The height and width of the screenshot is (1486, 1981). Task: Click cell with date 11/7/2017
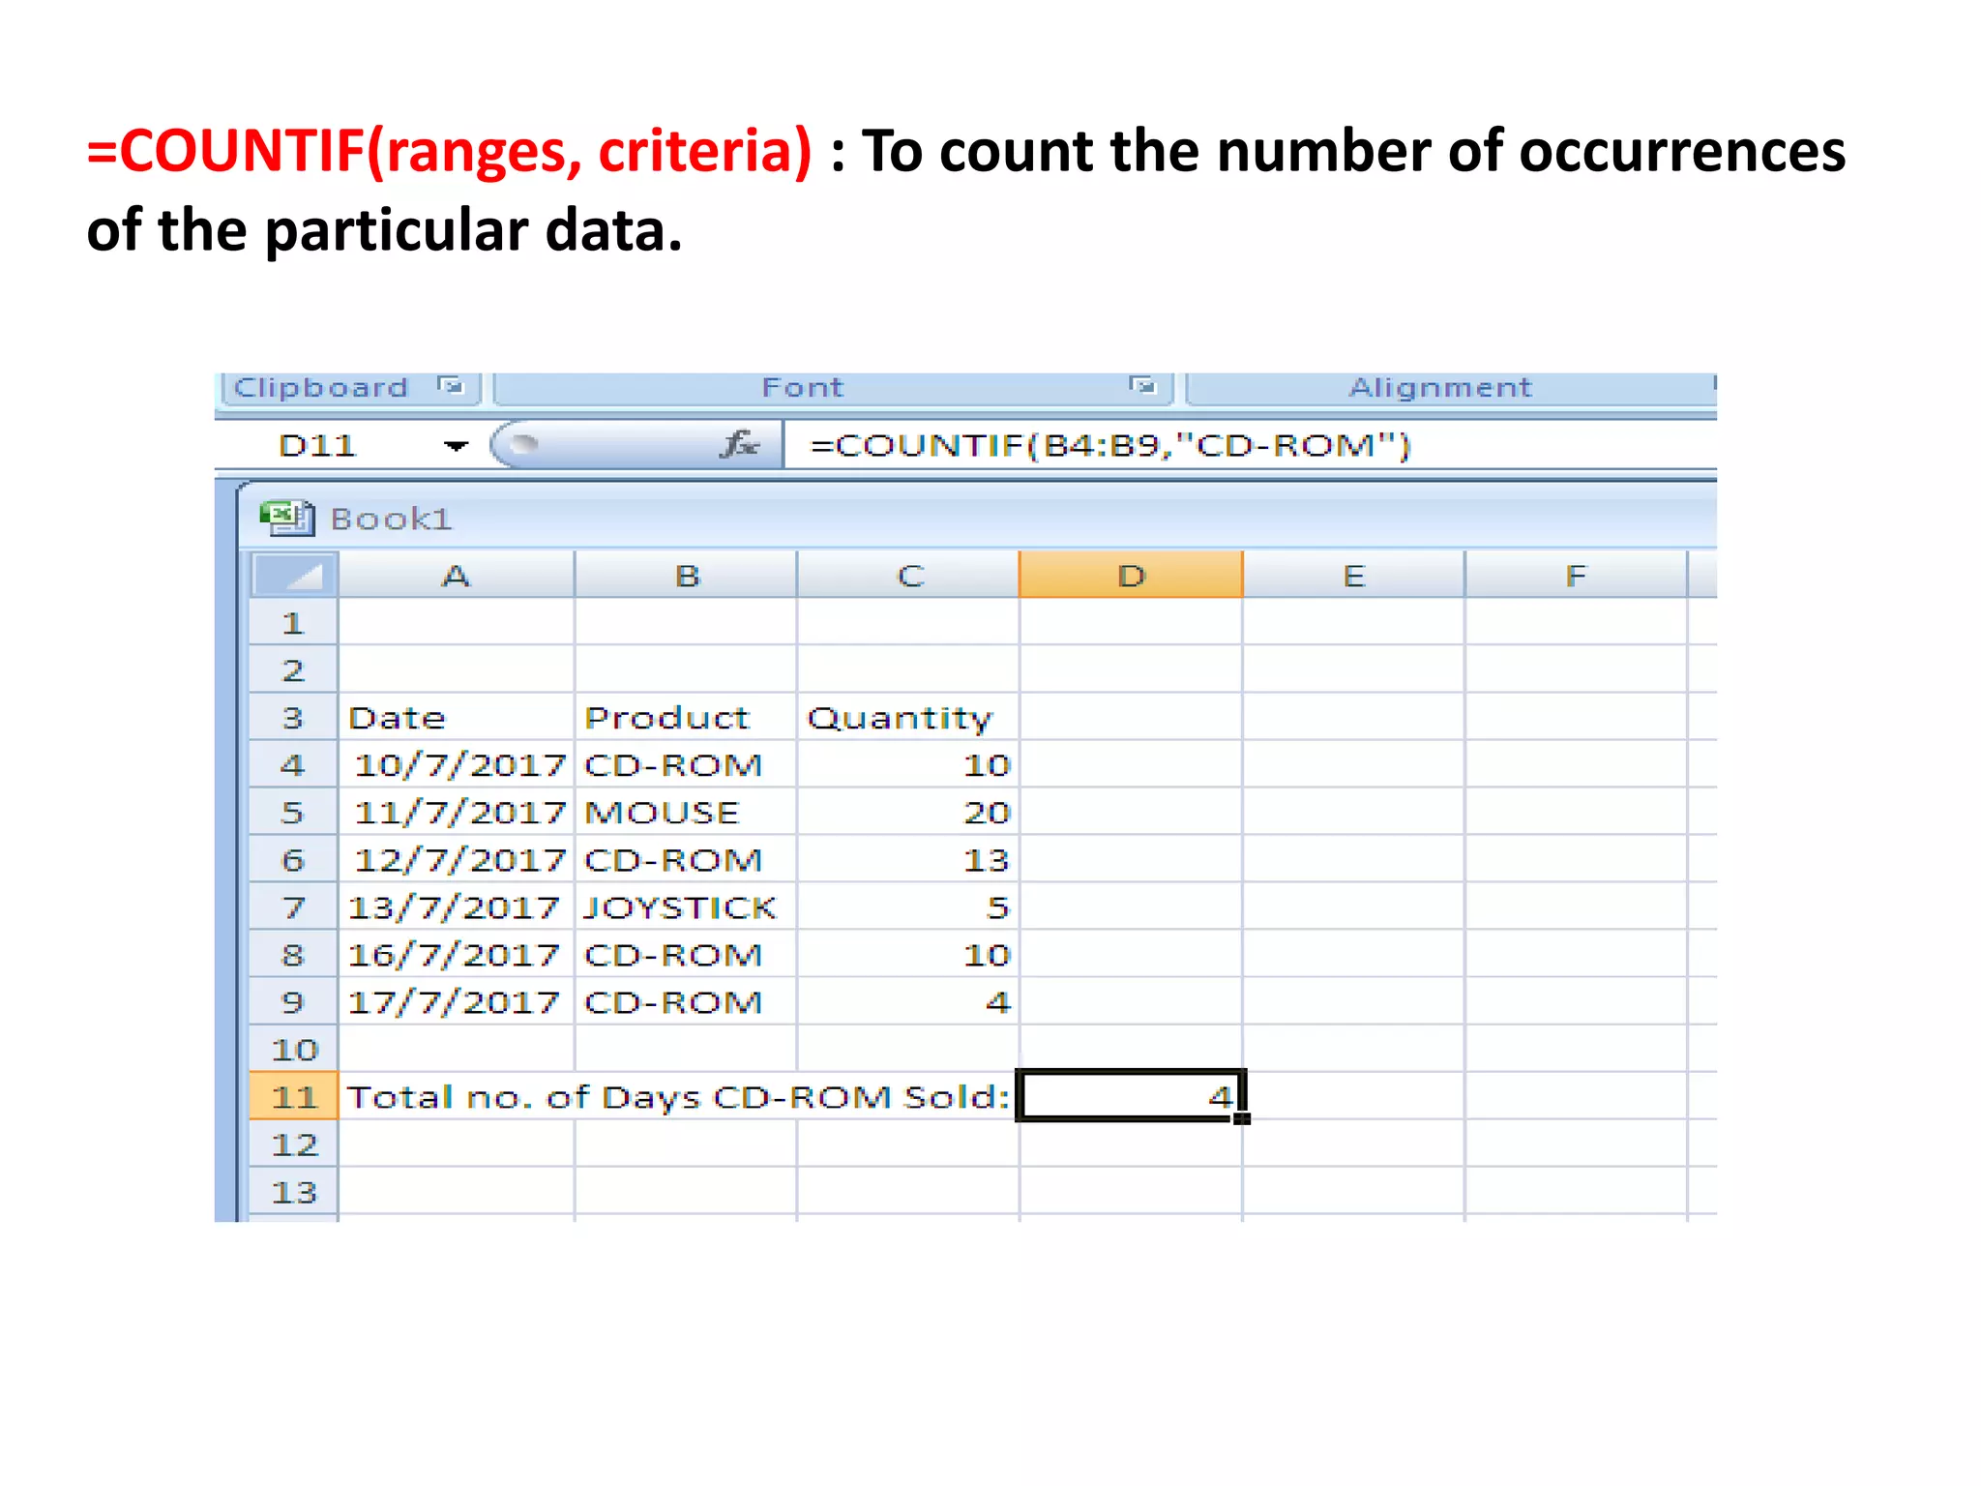[x=457, y=812]
